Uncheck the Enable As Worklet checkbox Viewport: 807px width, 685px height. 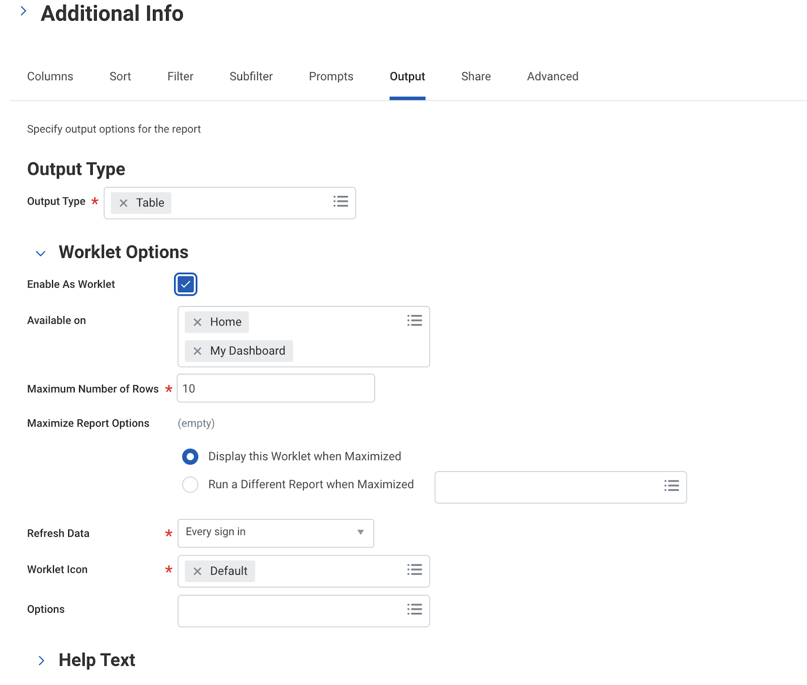186,284
